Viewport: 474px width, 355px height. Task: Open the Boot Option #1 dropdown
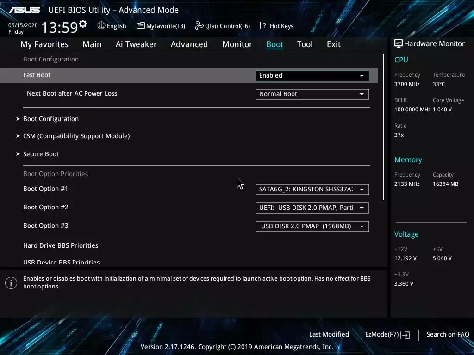tap(312, 190)
